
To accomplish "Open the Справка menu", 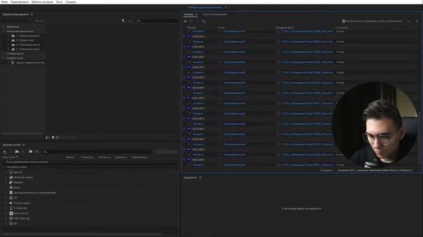I will tap(71, 2).
